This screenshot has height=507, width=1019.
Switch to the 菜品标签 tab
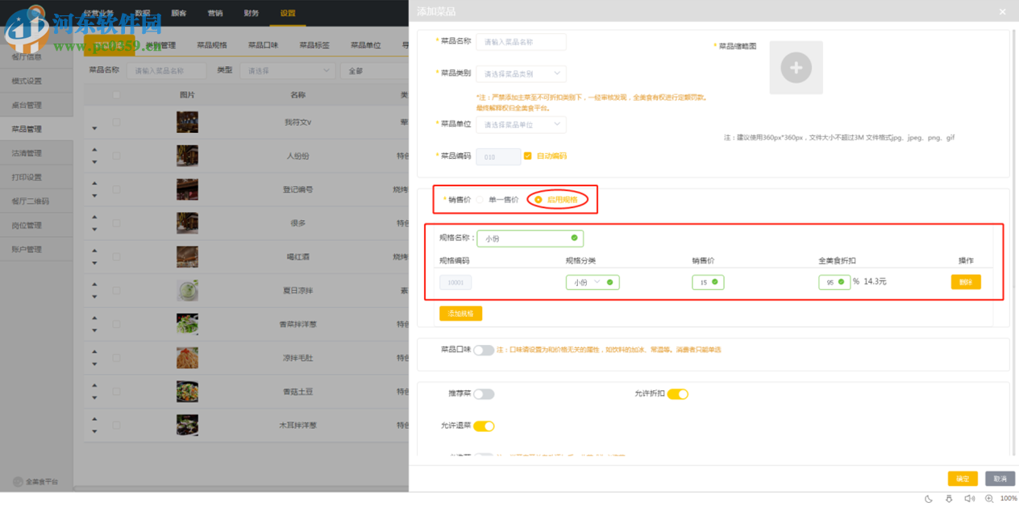pos(314,44)
